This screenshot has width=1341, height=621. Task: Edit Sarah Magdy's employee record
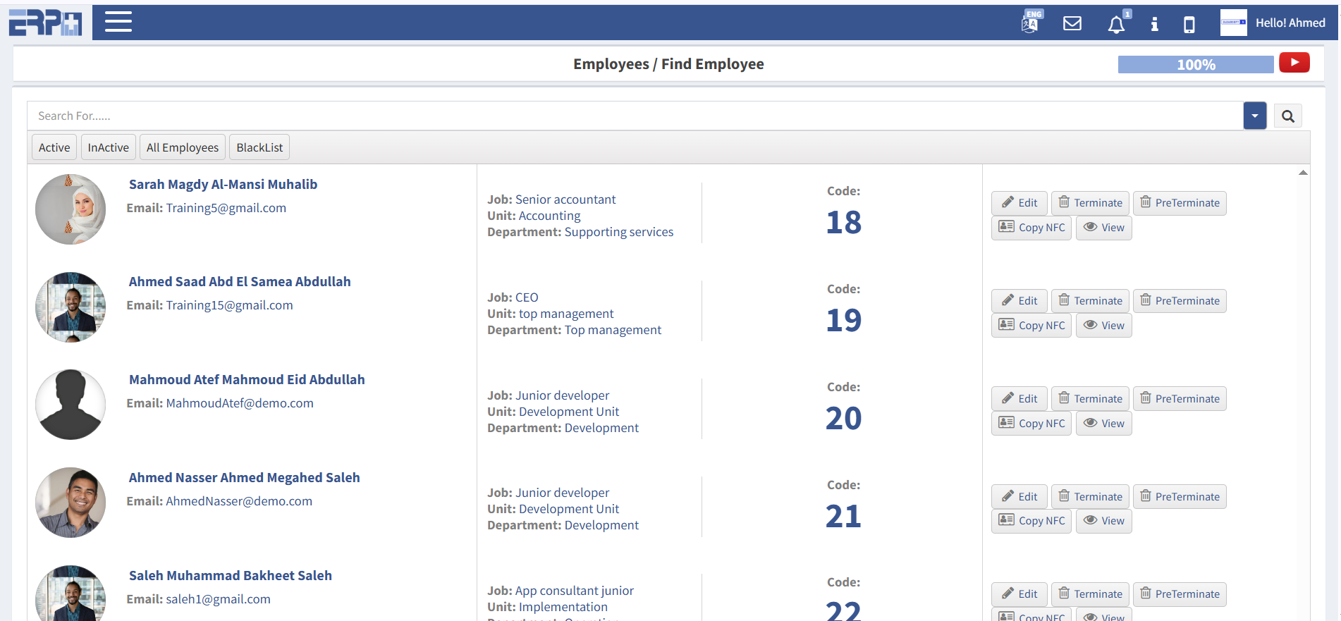1019,203
